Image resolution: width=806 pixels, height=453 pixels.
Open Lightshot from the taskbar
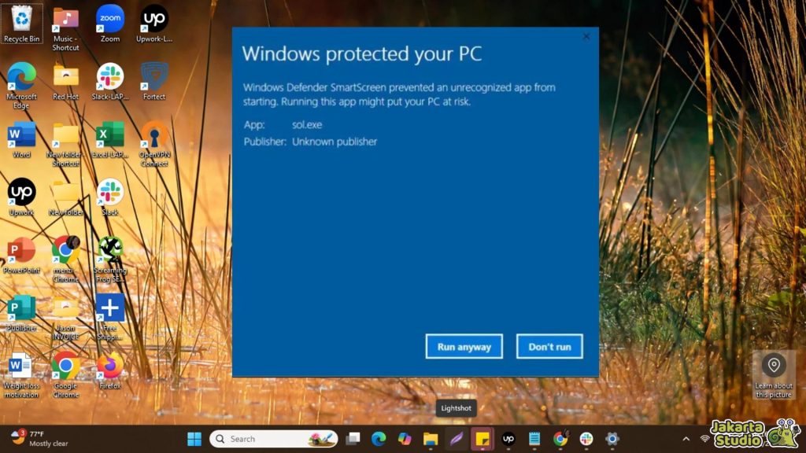point(454,439)
